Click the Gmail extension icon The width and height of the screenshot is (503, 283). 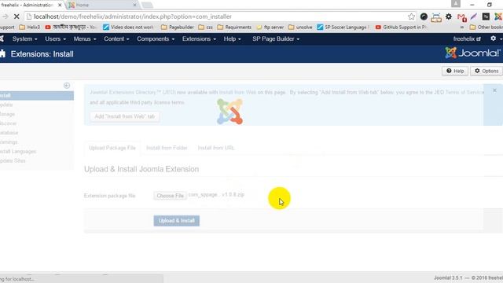click(x=461, y=17)
